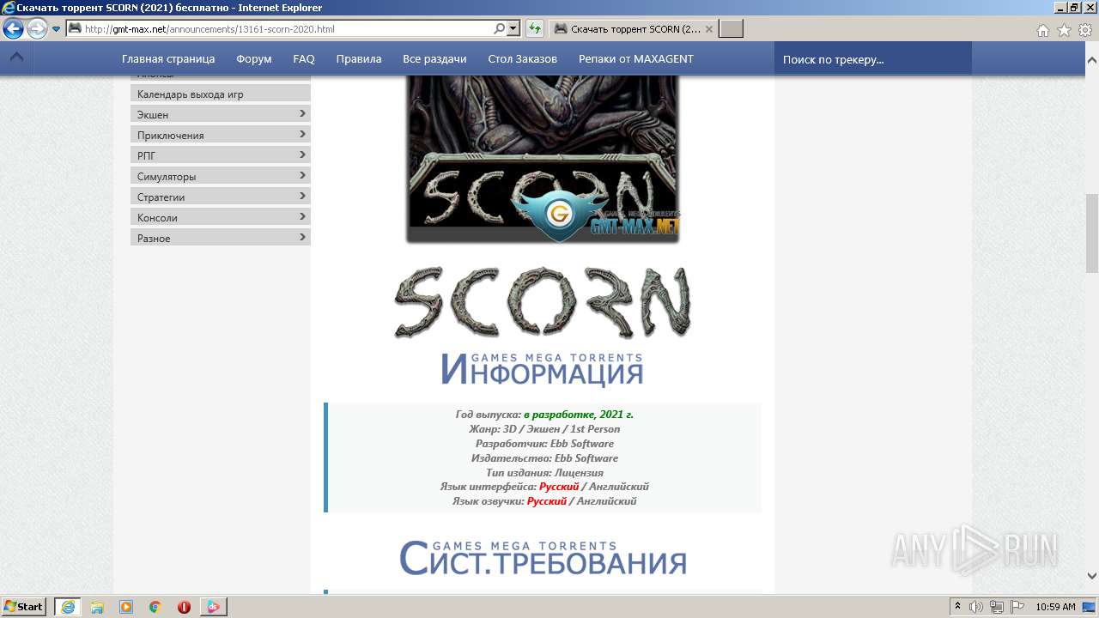Open a new blank tab
Screen dimensions: 1099x618
tap(731, 29)
